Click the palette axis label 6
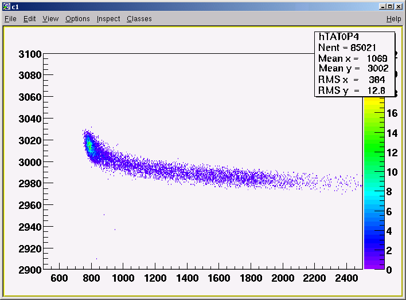This screenshot has width=406, height=300. click(x=389, y=212)
